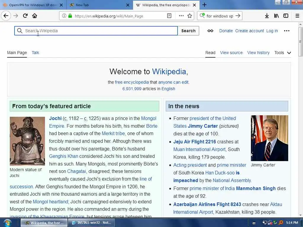Switch to INSTALL-win32 Notepad taskbar button
This screenshot has height=227, width=303.
(92, 223)
